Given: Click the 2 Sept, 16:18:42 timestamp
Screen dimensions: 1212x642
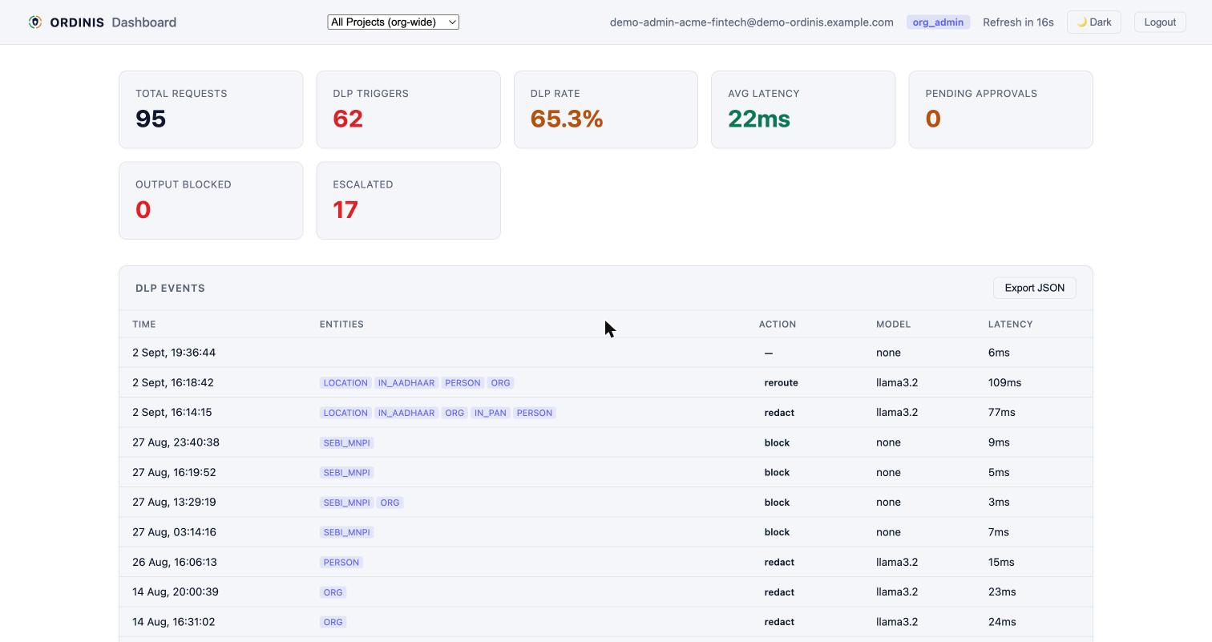Looking at the screenshot, I should 173,382.
